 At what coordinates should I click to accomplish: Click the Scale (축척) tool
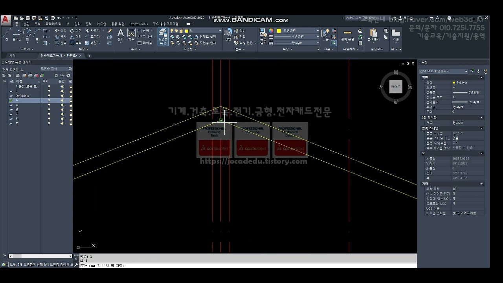(x=76, y=43)
